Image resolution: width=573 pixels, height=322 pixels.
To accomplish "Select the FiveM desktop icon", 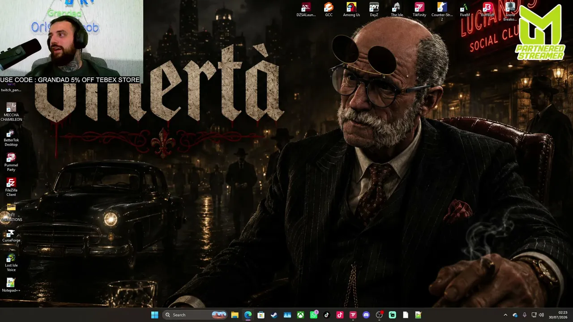I will 465,10.
